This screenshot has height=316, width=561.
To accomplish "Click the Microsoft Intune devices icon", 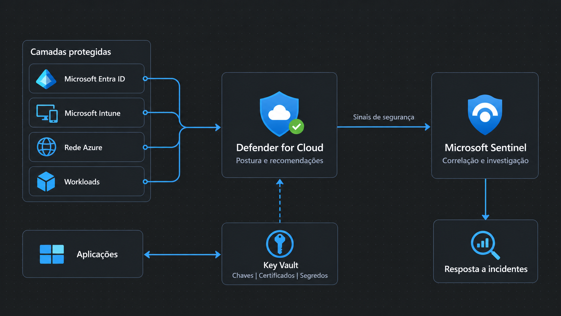I will (x=47, y=114).
